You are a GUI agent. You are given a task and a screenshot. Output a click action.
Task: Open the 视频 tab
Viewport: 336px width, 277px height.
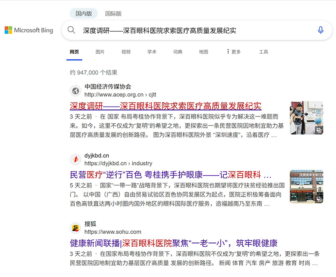[126, 51]
